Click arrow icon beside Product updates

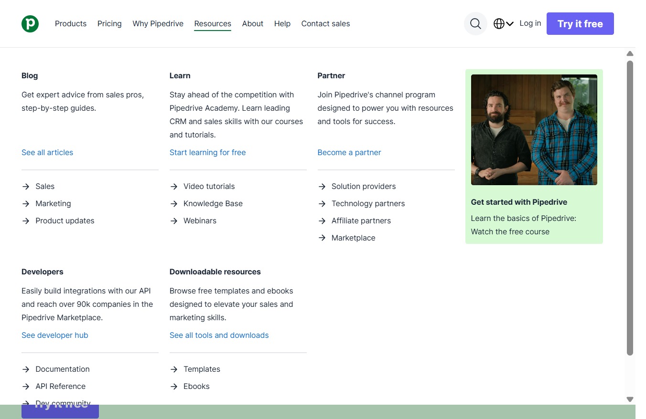26,221
